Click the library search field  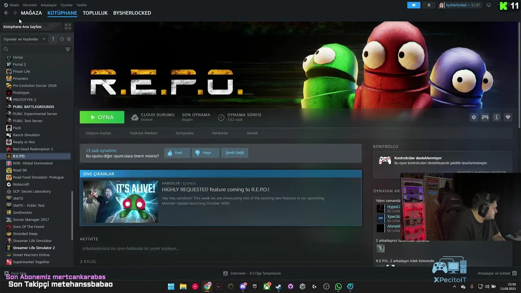(x=34, y=49)
